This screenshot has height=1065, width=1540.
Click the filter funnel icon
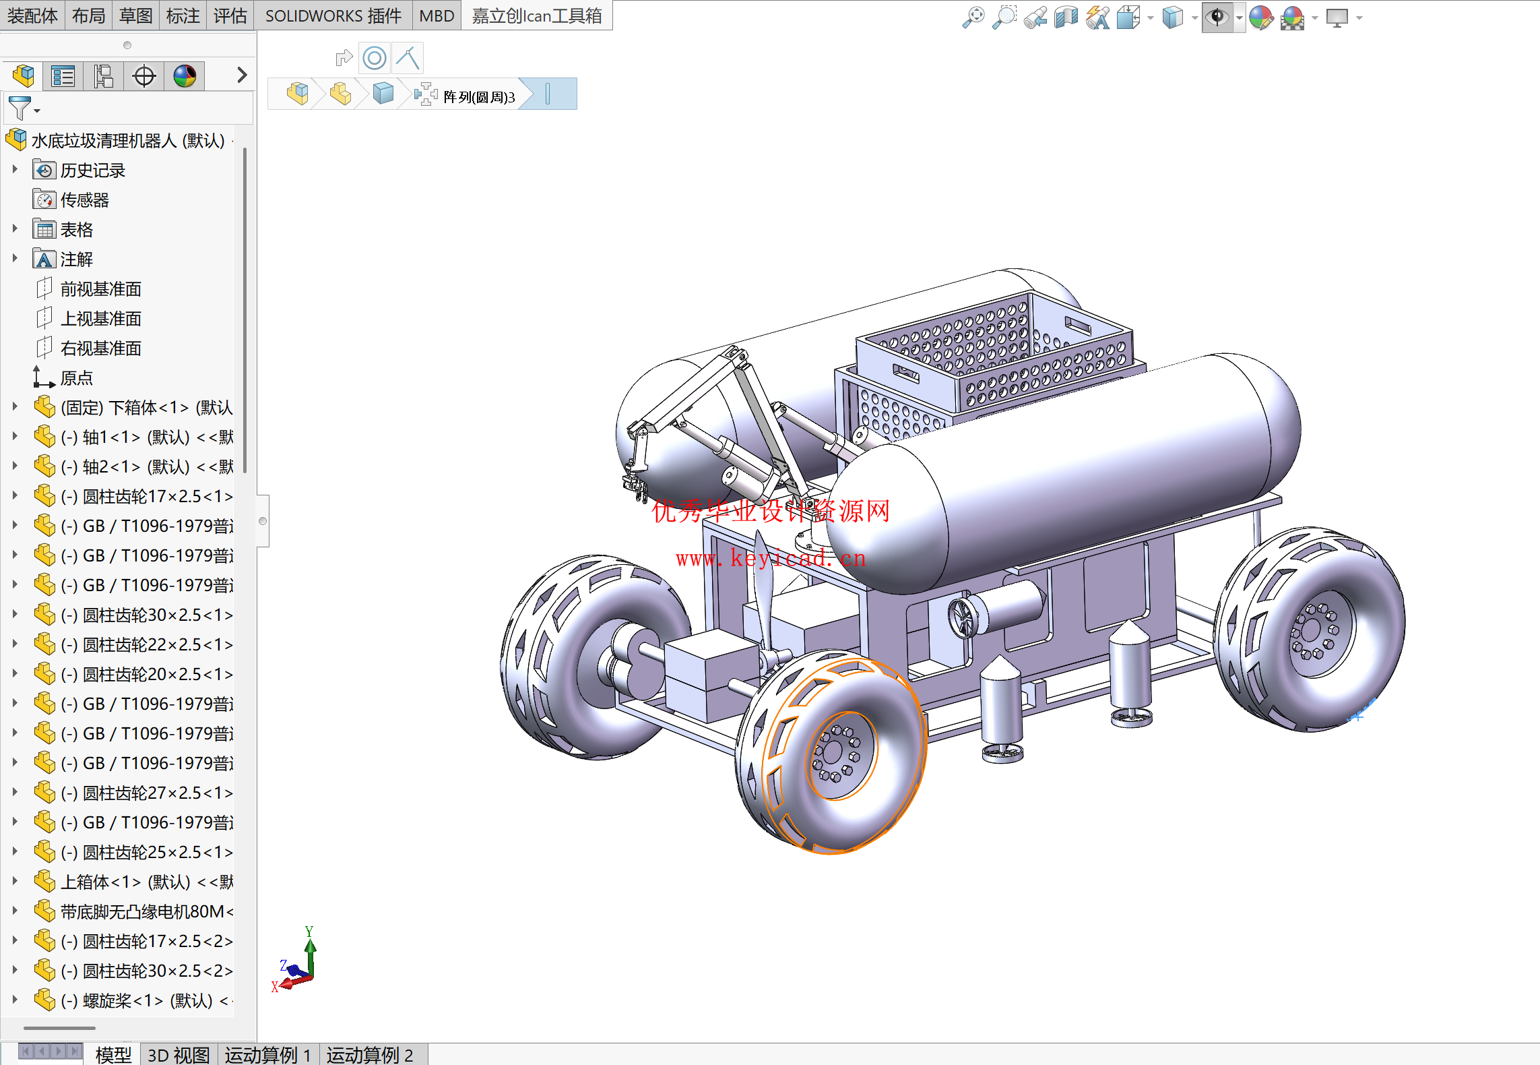pos(20,109)
